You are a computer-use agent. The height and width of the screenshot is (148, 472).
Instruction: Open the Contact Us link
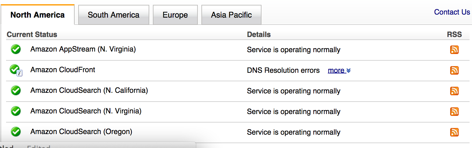coord(452,12)
